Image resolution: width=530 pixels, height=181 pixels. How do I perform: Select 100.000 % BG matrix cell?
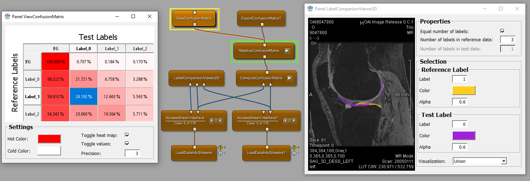point(55,62)
